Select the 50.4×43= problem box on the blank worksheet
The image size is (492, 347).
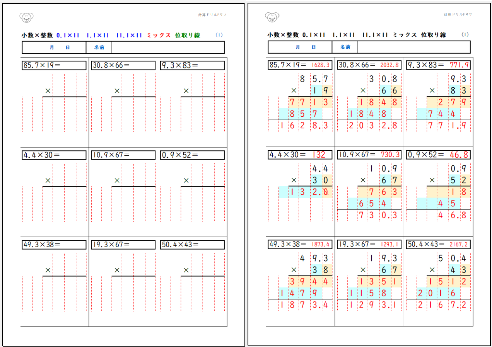point(192,245)
